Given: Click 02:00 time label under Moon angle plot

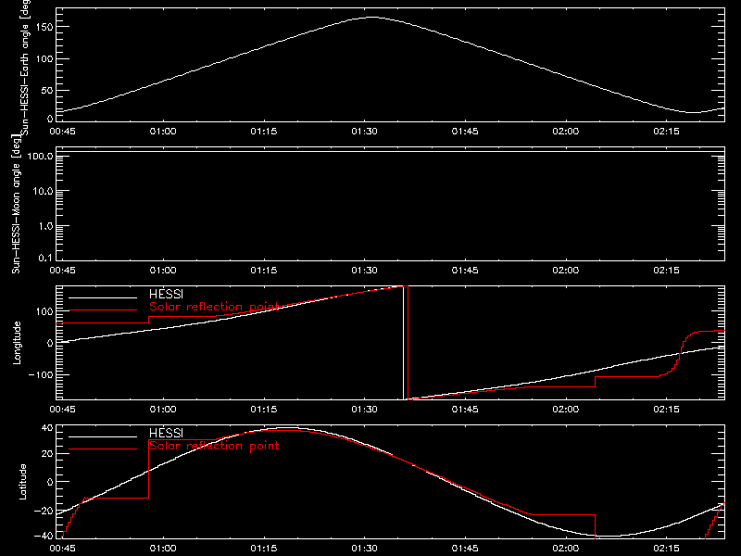Looking at the screenshot, I should coord(566,271).
